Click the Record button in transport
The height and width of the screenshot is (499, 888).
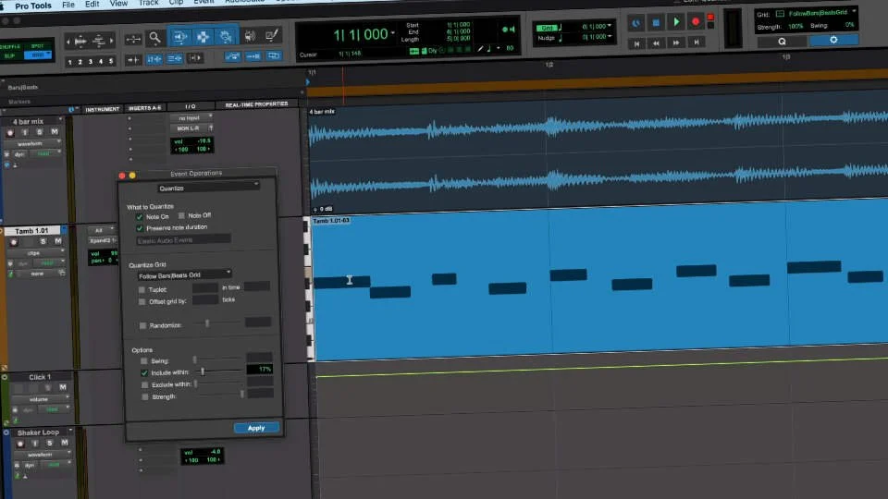click(696, 21)
